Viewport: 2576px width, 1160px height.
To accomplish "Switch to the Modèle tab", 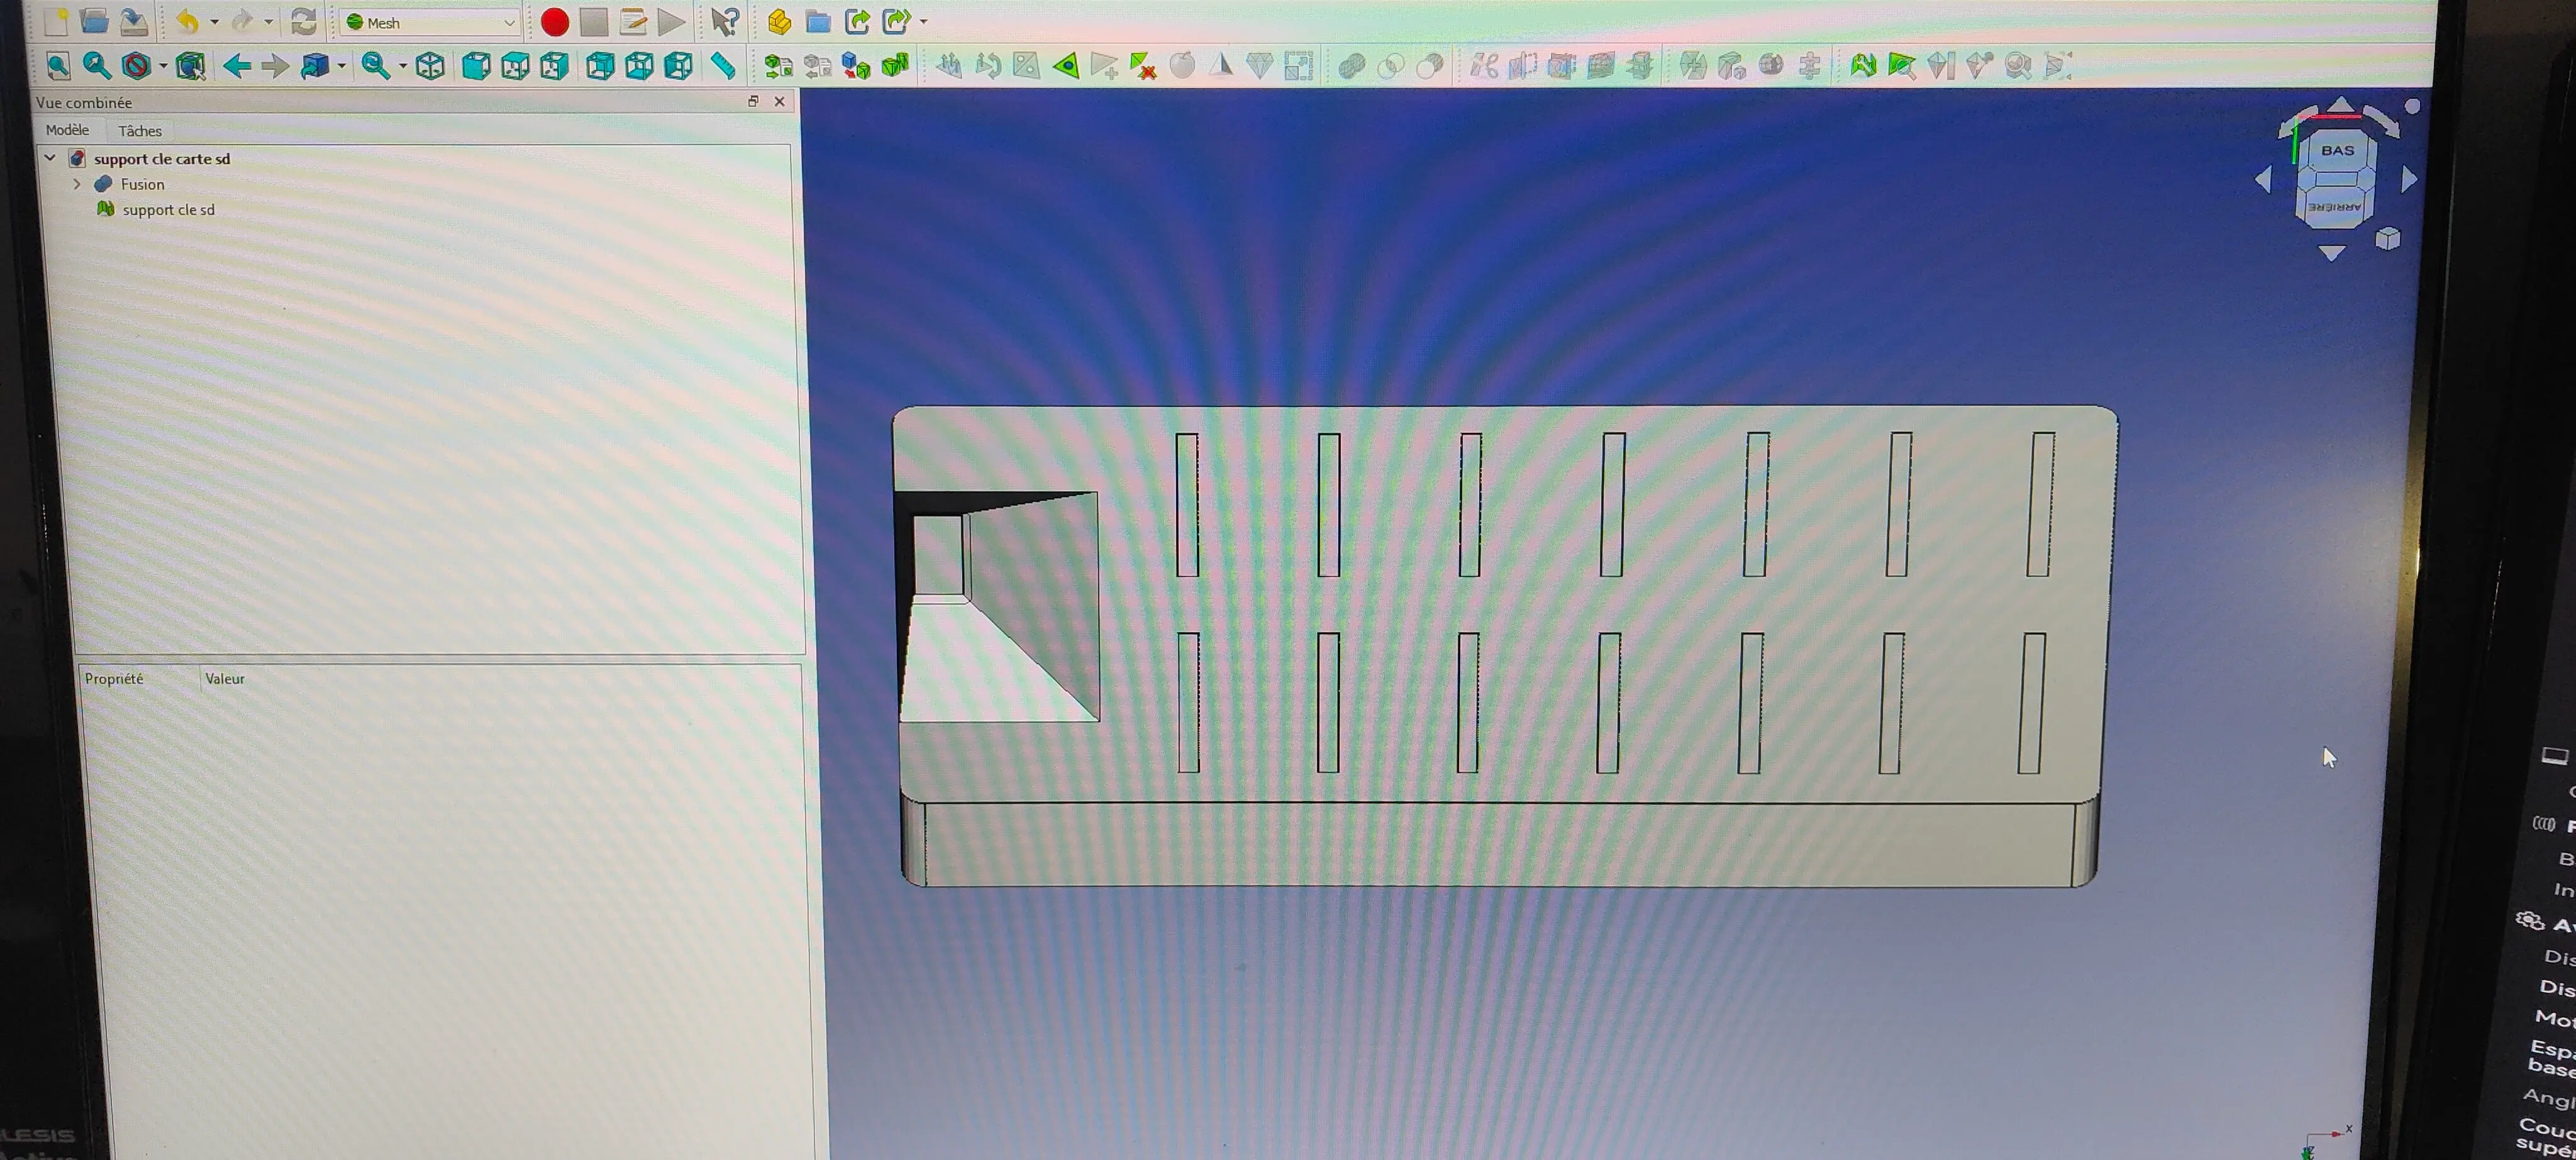I will click(x=67, y=130).
